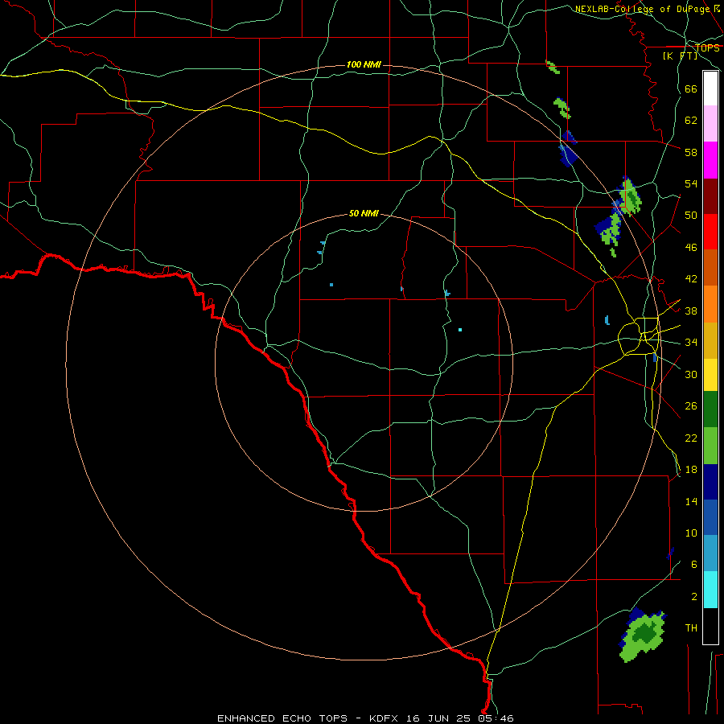Click the large echo with dark green core
Viewport: 724px width, 724px height.
[642, 635]
